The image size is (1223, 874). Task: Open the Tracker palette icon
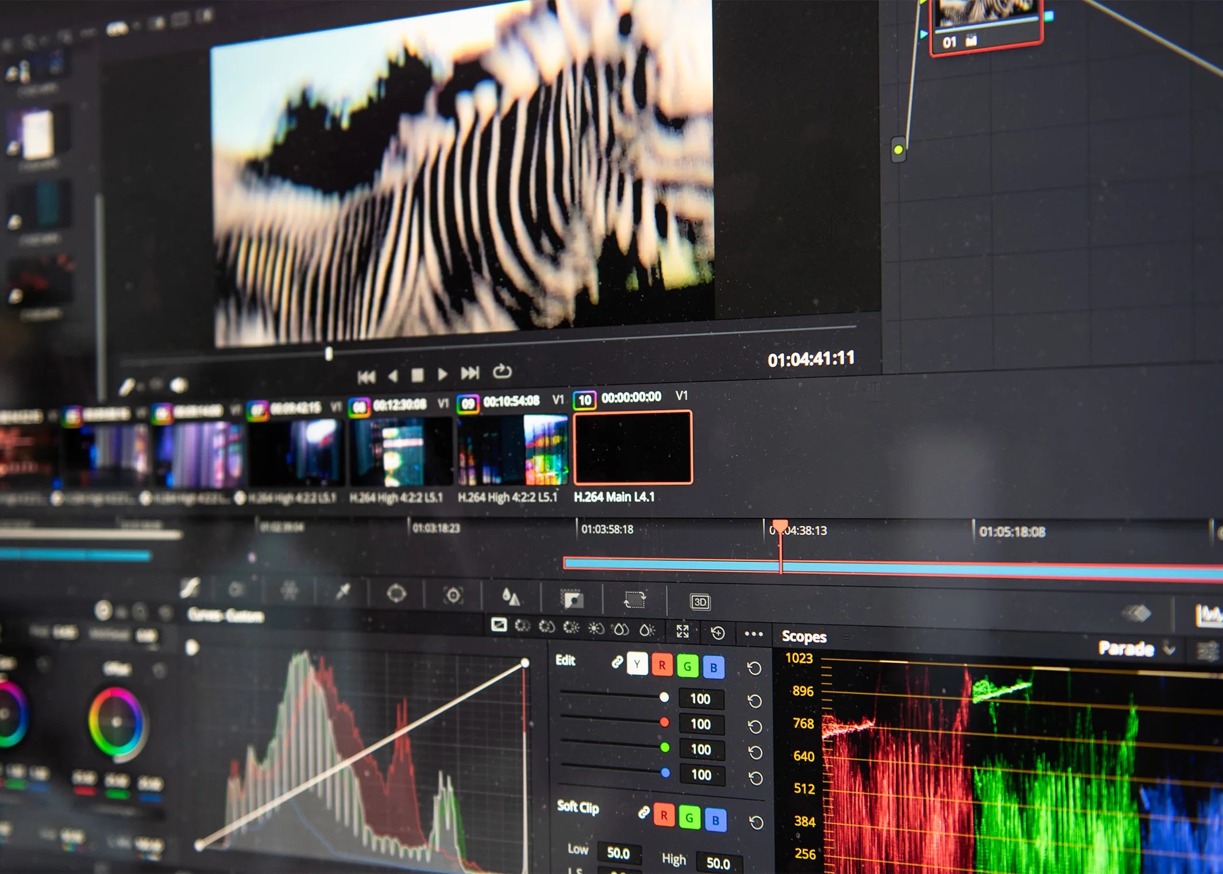coord(453,596)
